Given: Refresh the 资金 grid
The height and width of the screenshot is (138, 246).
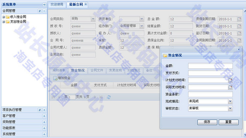Looking at the screenshot, I should pyautogui.click(x=109, y=97).
